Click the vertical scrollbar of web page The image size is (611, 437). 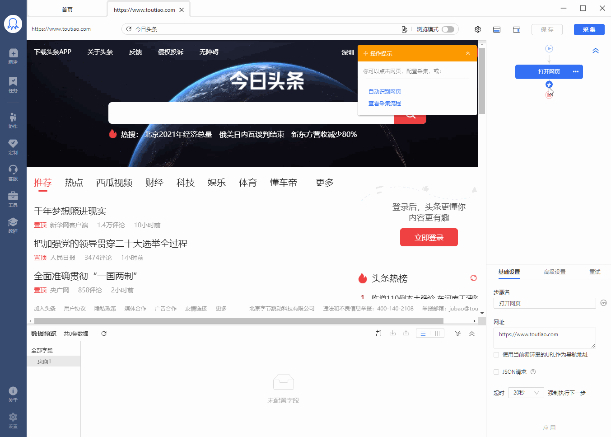point(482,80)
